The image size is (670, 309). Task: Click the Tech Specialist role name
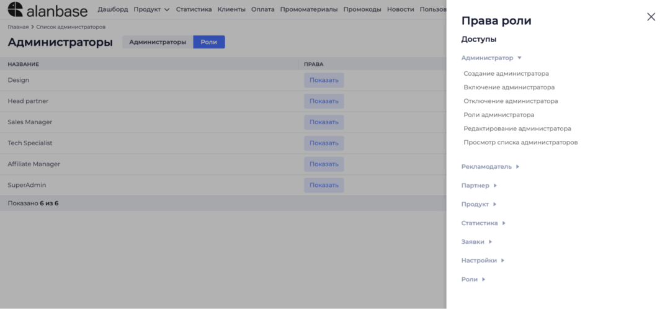[30, 143]
